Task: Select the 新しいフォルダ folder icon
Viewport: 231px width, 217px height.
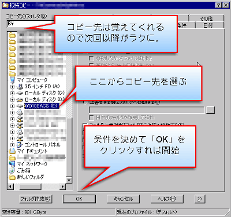Action: [12, 177]
